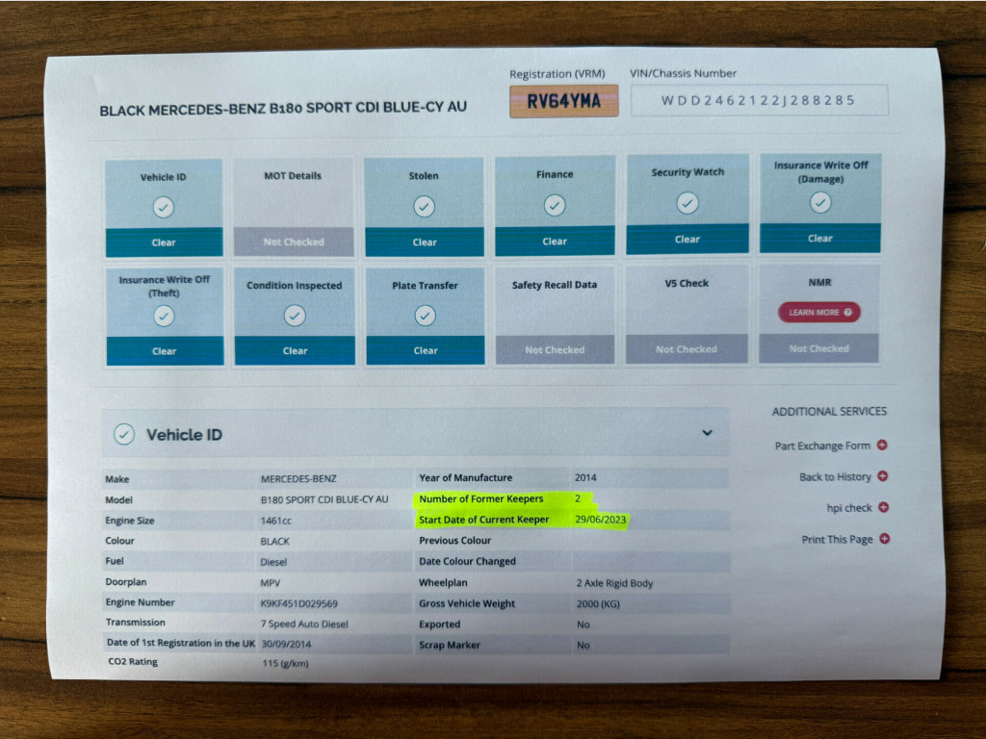The image size is (986, 739).
Task: Click the Date Colour Changed label
Action: coord(467,561)
